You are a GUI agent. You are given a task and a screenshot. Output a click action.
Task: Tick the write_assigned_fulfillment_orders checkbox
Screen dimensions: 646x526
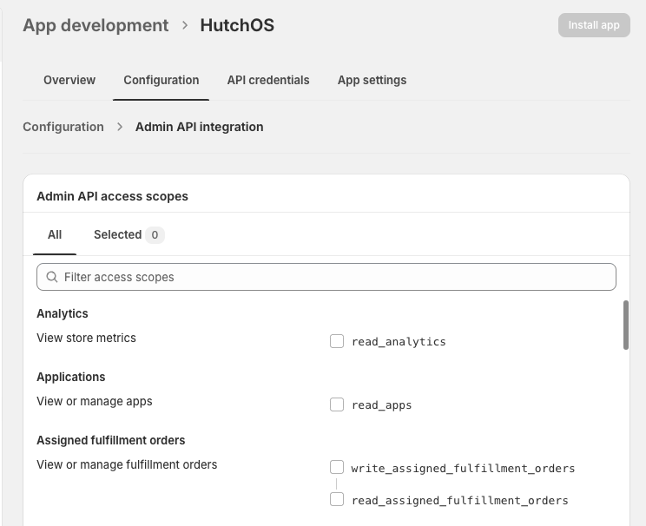click(337, 468)
